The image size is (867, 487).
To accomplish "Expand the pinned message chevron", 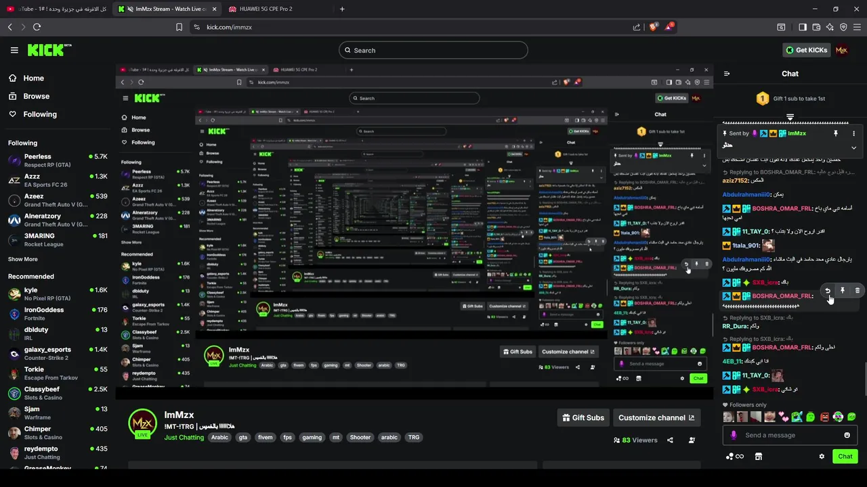I will [x=853, y=147].
